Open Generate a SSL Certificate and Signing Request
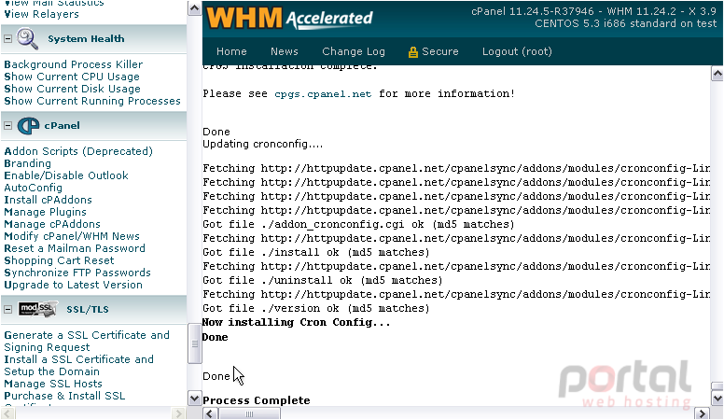The image size is (724, 420). tap(87, 341)
